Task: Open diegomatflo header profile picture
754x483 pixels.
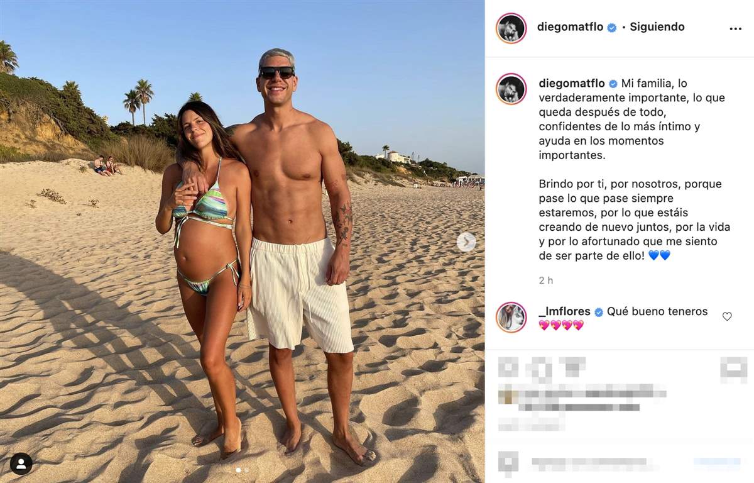Action: pyautogui.click(x=511, y=28)
